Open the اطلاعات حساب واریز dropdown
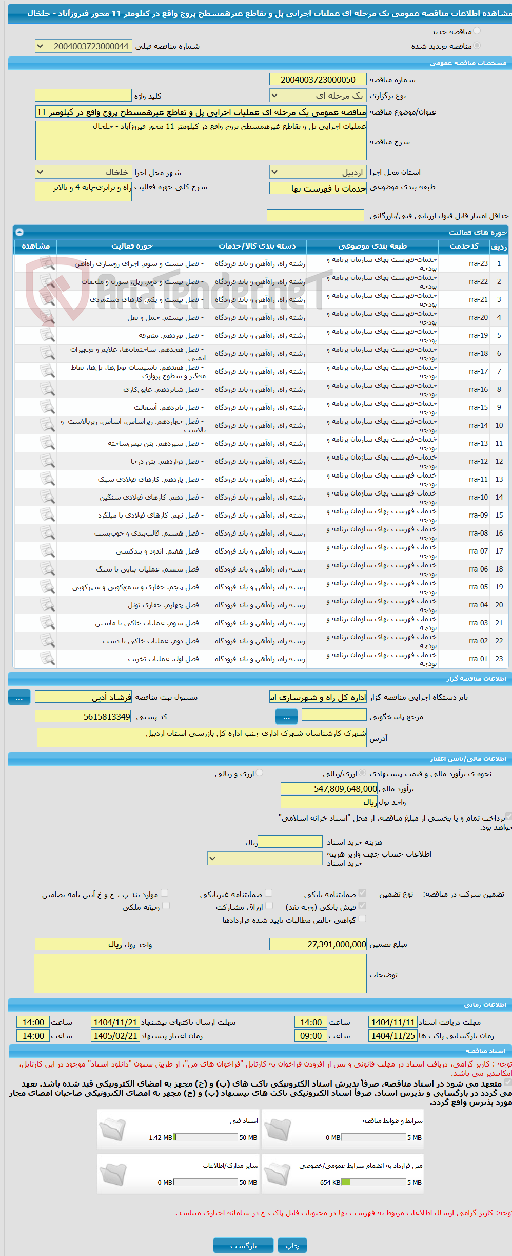This screenshot has height=1256, width=512. 265,858
